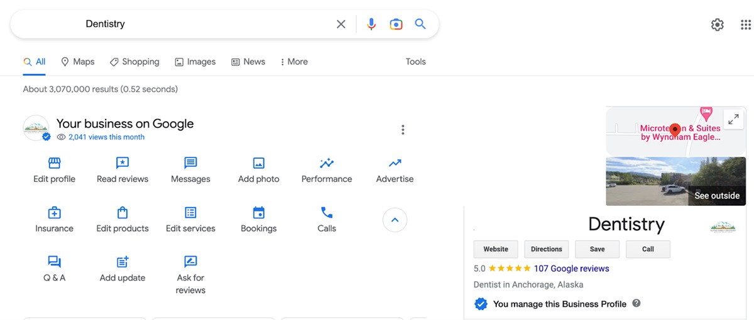Open the search Tools option
This screenshot has height=320, width=754.
415,61
